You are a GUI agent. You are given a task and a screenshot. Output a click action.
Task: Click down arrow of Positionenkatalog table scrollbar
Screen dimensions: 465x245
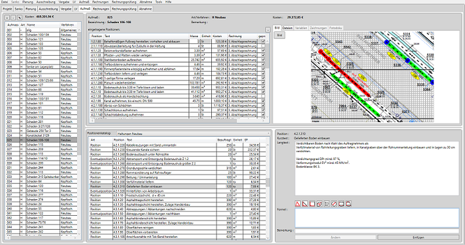(268, 238)
